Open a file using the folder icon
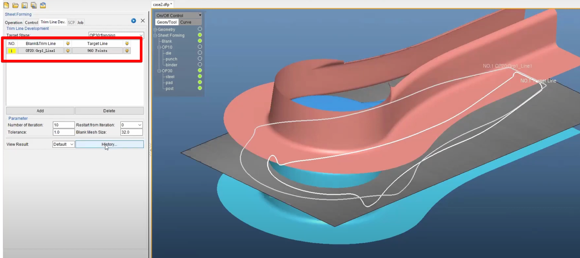This screenshot has height=258, width=580. tap(15, 5)
